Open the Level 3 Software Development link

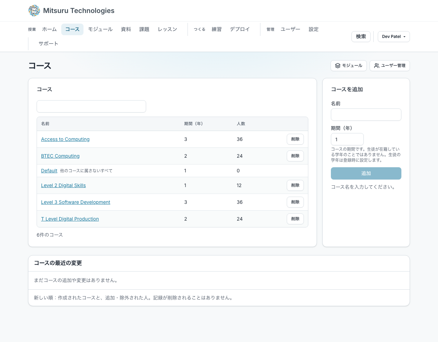(76, 202)
